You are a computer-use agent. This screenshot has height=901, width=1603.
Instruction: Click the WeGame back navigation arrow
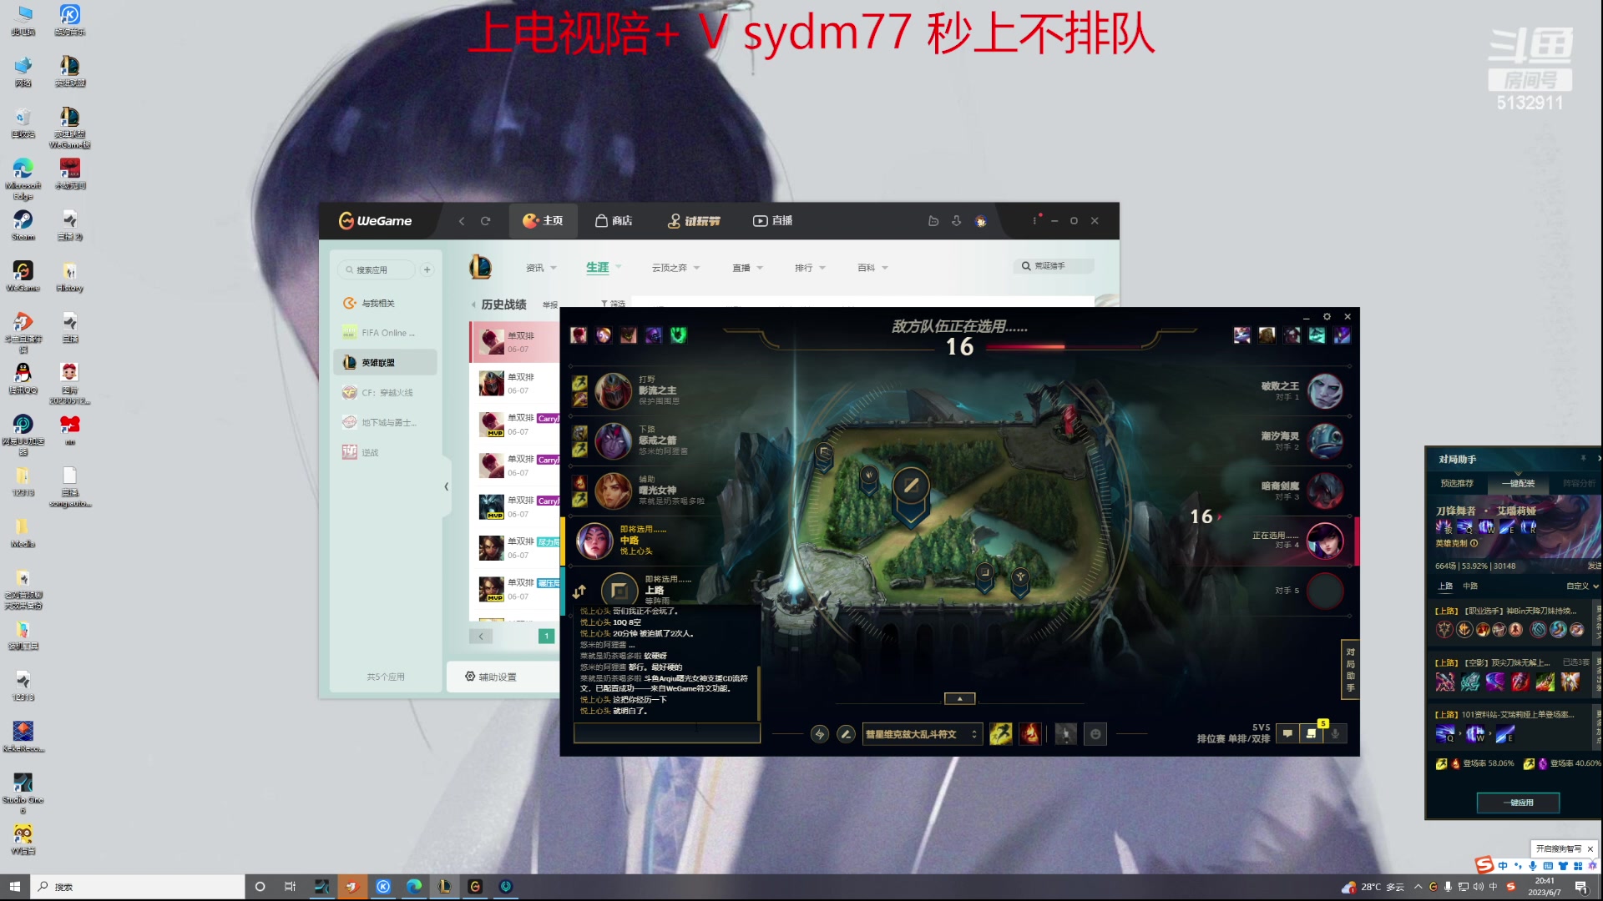coord(461,220)
